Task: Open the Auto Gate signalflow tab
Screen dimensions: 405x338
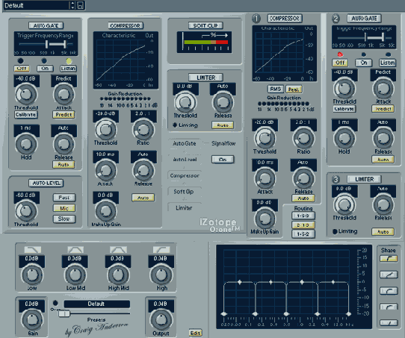Action: pyautogui.click(x=185, y=143)
